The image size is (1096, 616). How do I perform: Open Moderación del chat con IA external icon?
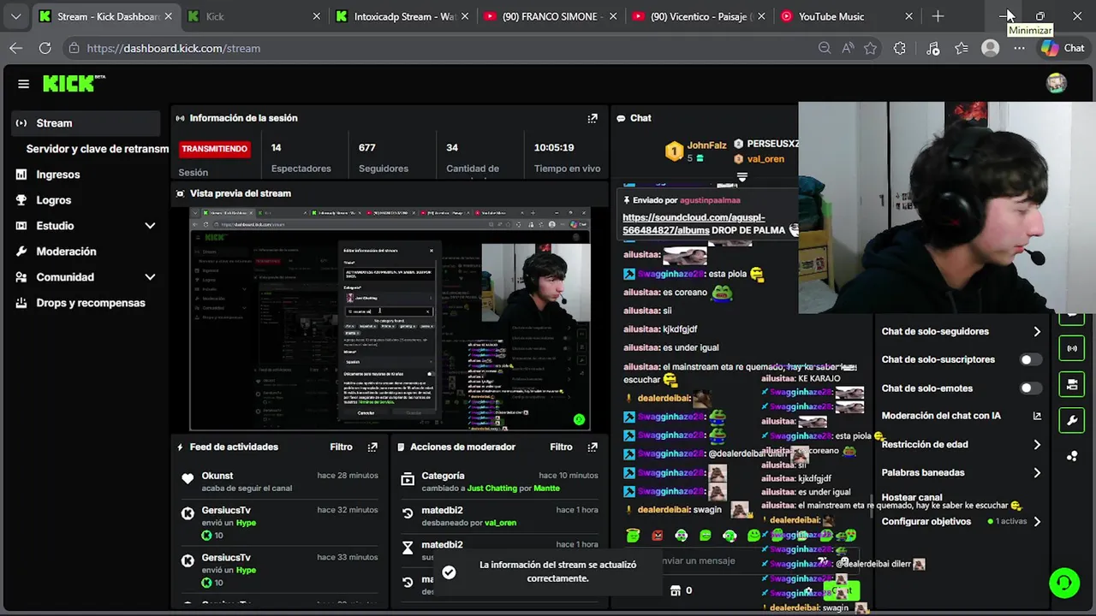1037,416
